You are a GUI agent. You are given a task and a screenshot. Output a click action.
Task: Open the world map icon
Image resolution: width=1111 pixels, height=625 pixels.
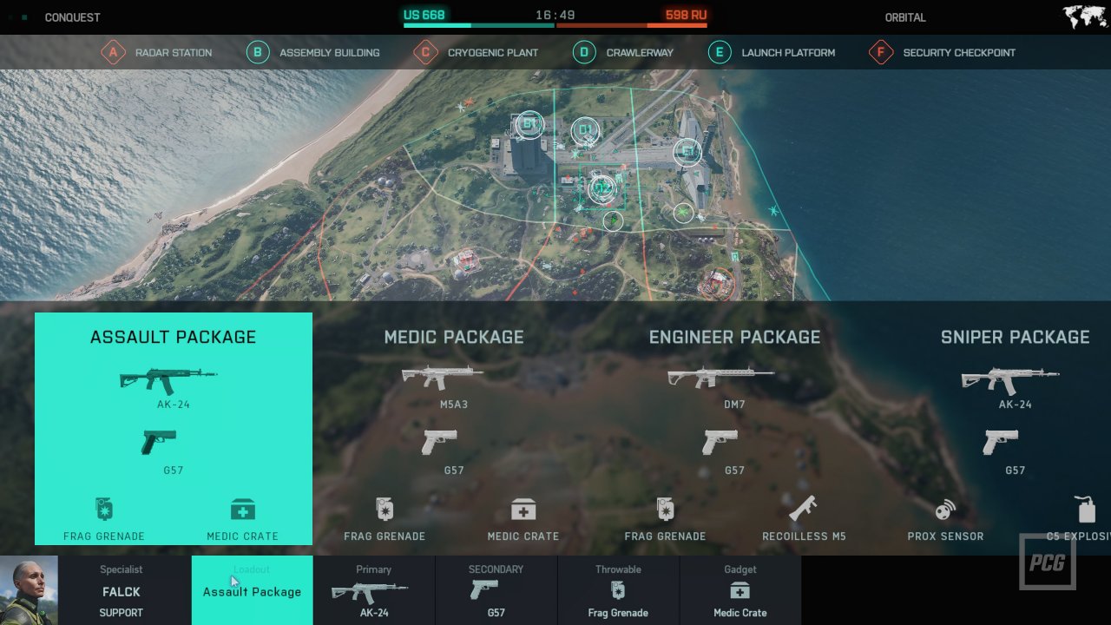pos(1084,16)
